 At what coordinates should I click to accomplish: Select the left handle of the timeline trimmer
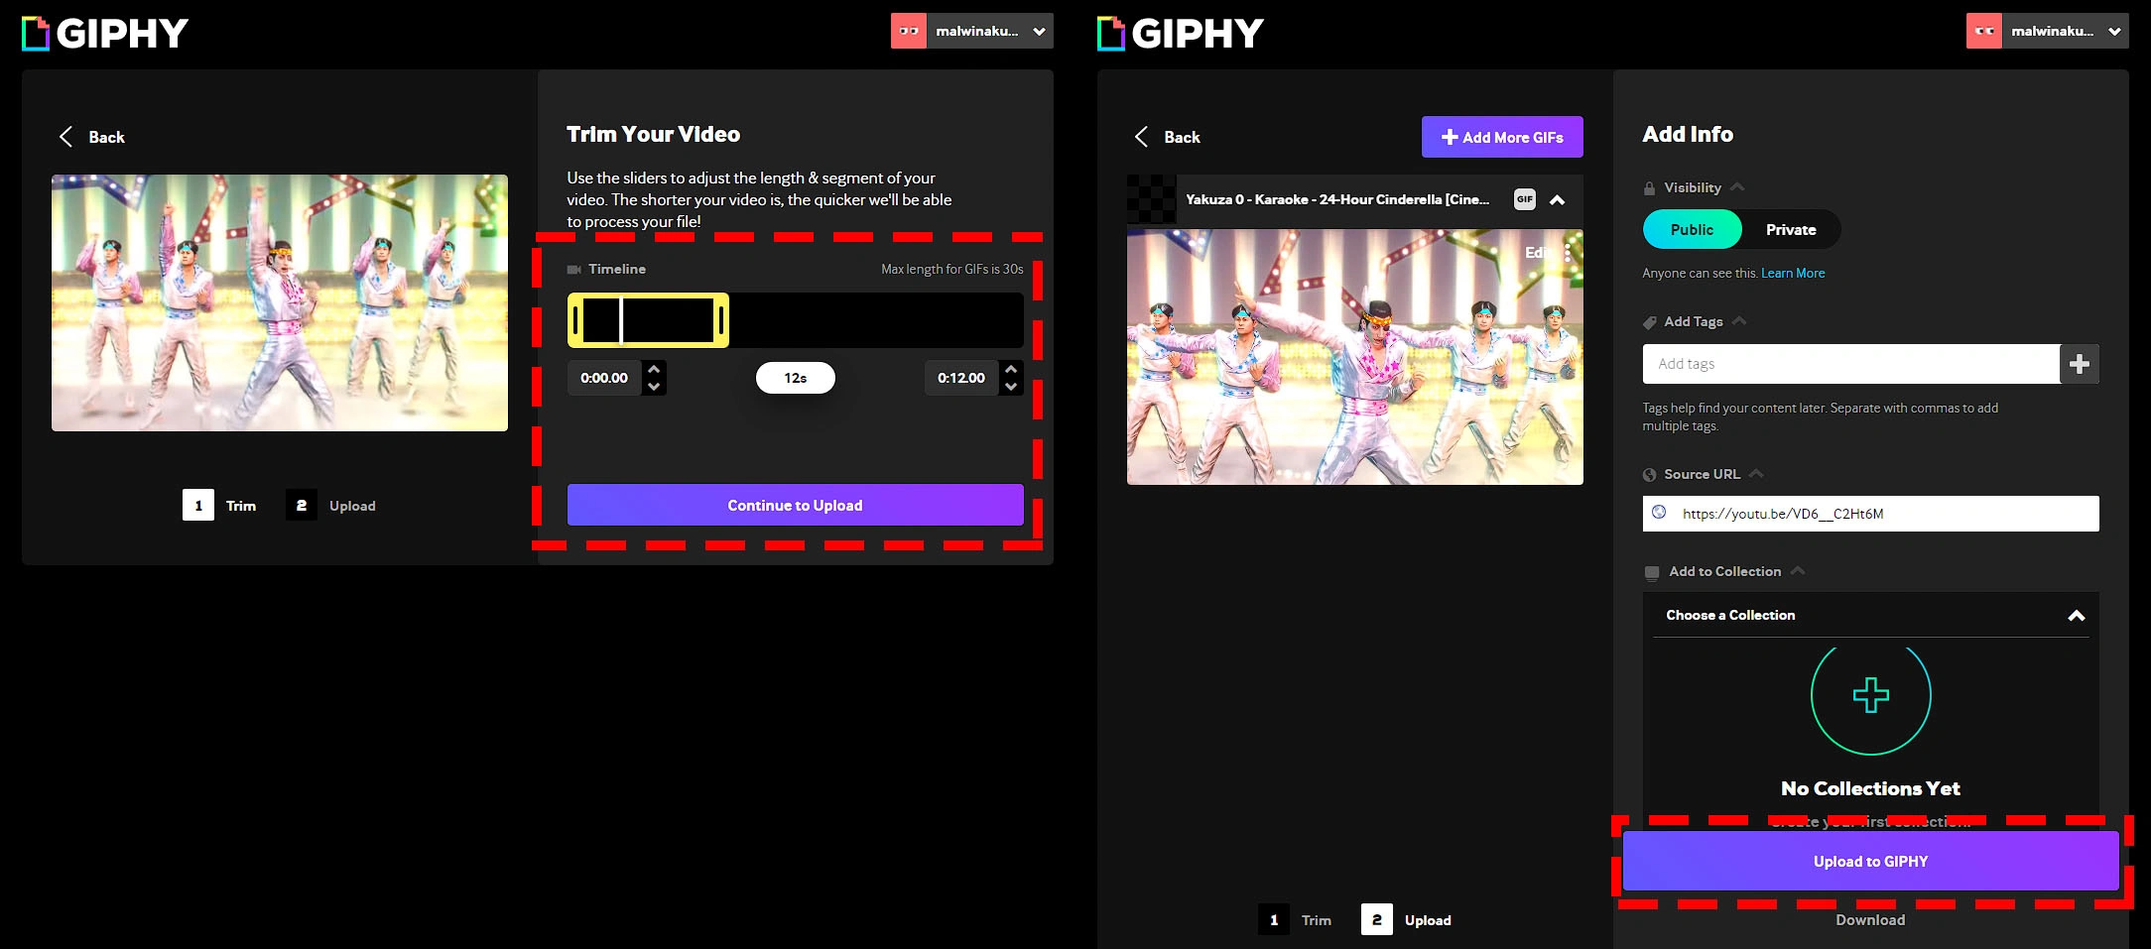point(575,320)
